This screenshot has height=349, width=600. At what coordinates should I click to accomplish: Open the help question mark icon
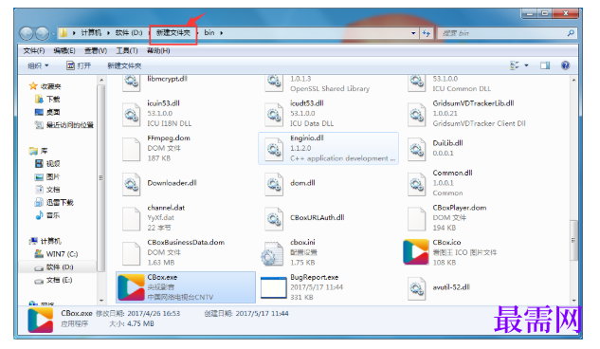pos(565,65)
